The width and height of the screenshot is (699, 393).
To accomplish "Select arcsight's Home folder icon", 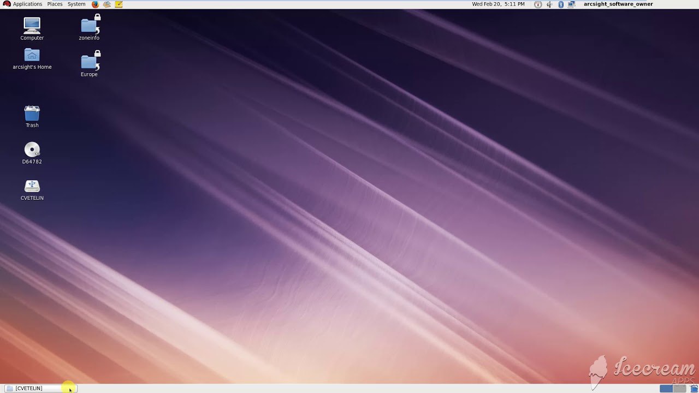I will click(x=32, y=59).
